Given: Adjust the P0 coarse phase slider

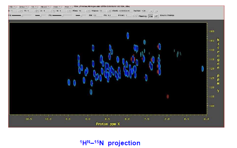Looking at the screenshot, I should click(22, 15).
